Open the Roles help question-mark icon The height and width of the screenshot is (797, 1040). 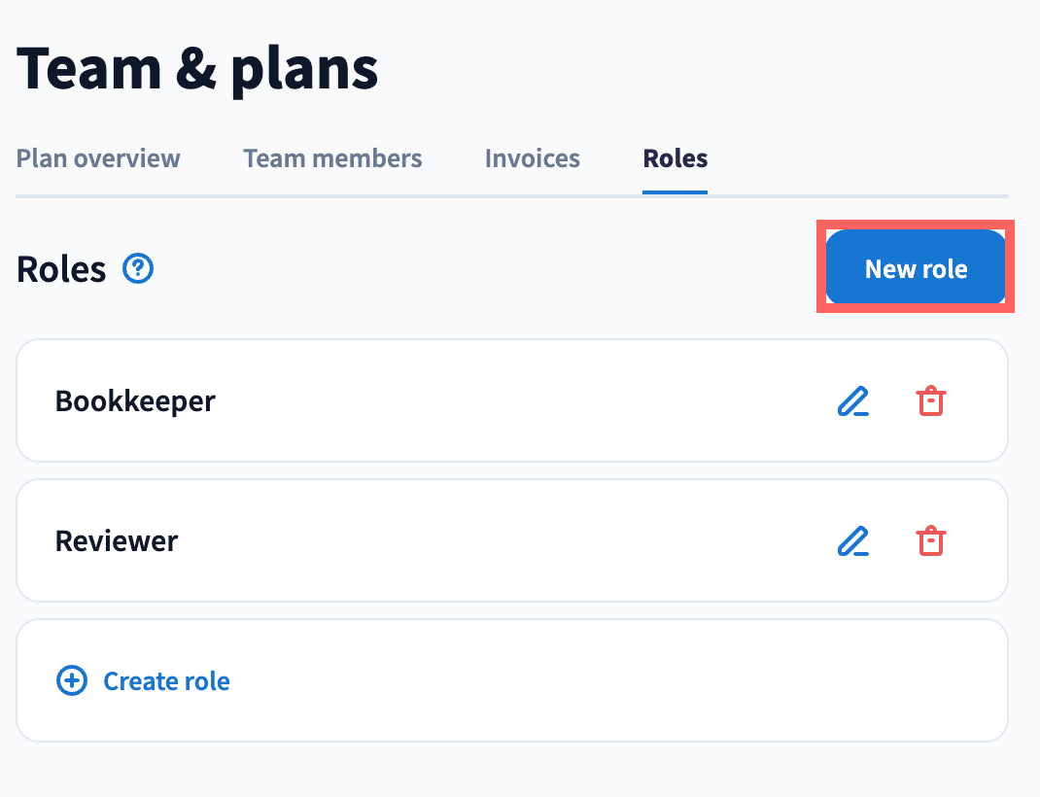click(138, 268)
